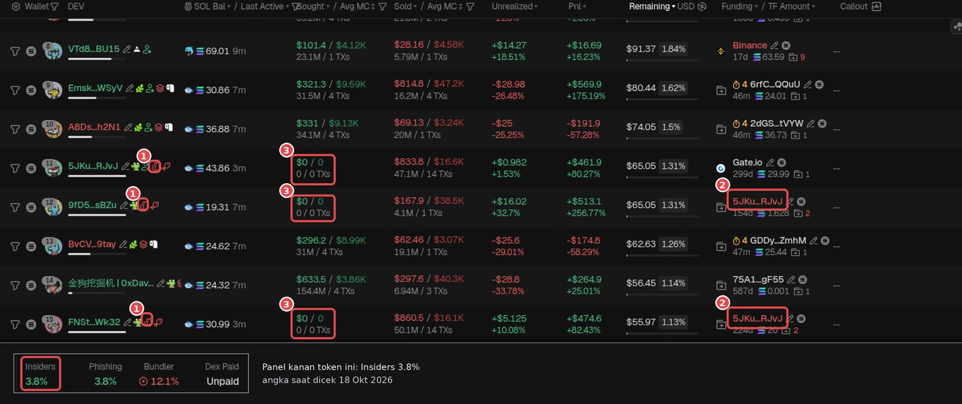Click the round S icon next to 75A1...gF55
The height and width of the screenshot is (404, 962).
[x=803, y=280]
